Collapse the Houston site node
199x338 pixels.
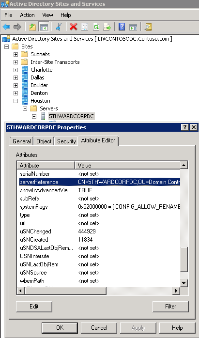[x=15, y=101]
